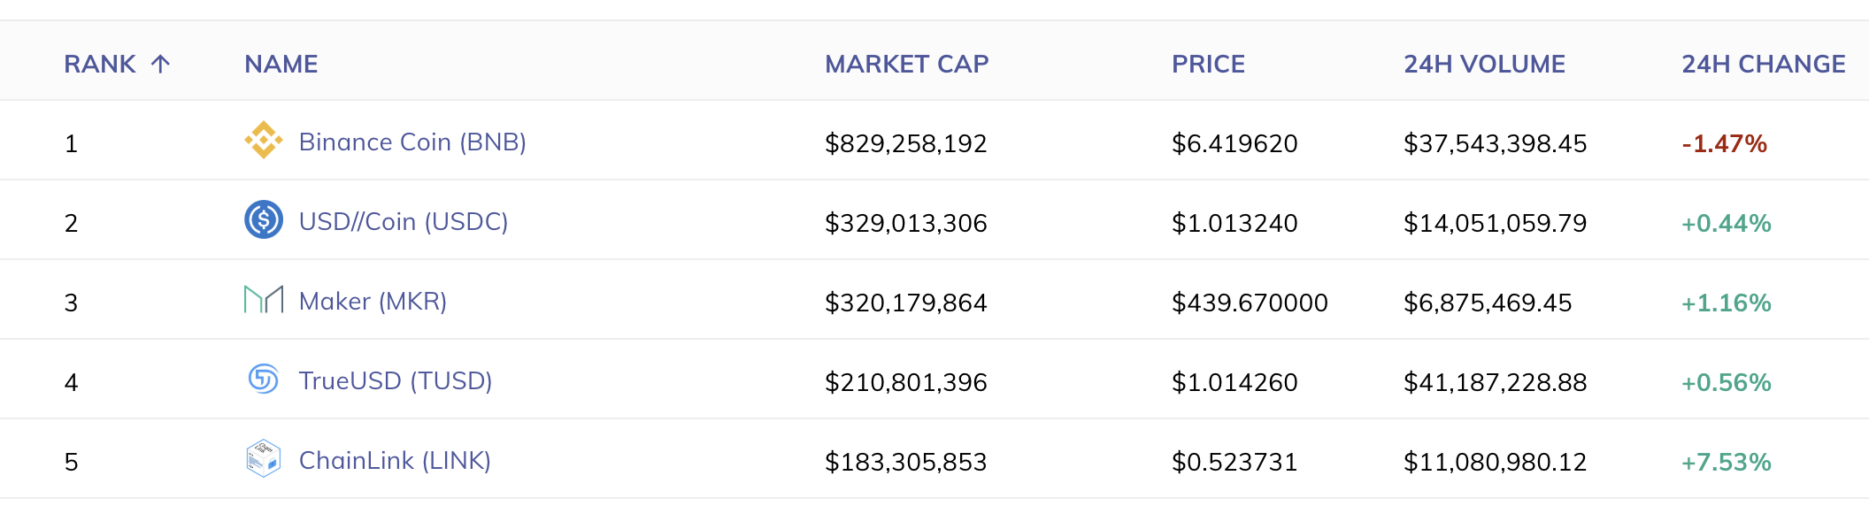
Task: Sort by Market Cap column header
Action: pos(906,64)
